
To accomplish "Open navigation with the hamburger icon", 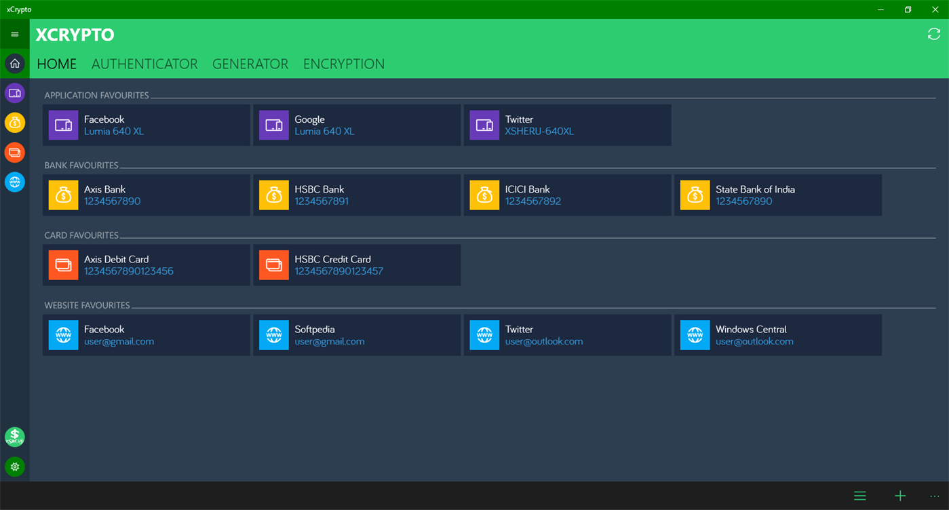I will coord(14,33).
